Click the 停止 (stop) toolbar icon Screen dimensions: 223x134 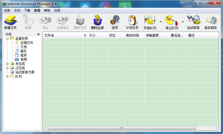[x=45, y=20]
